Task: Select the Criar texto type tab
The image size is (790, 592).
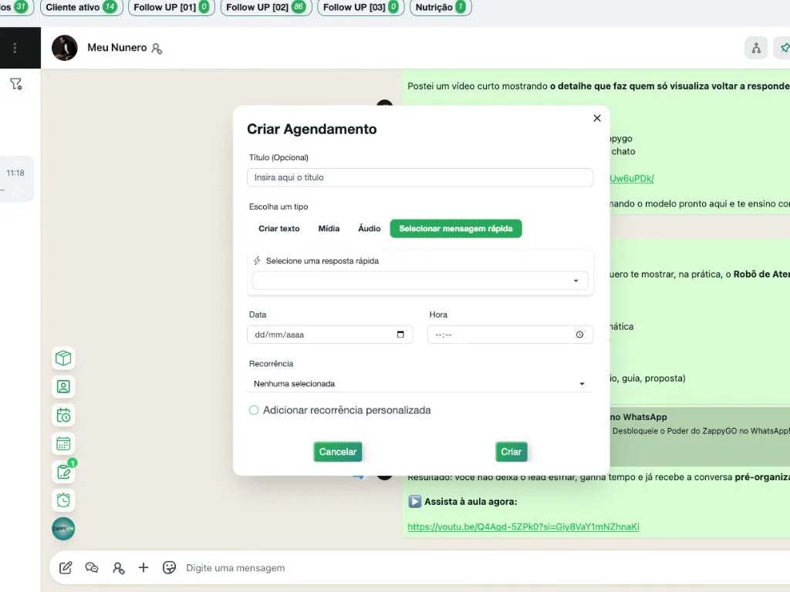Action: tap(279, 229)
